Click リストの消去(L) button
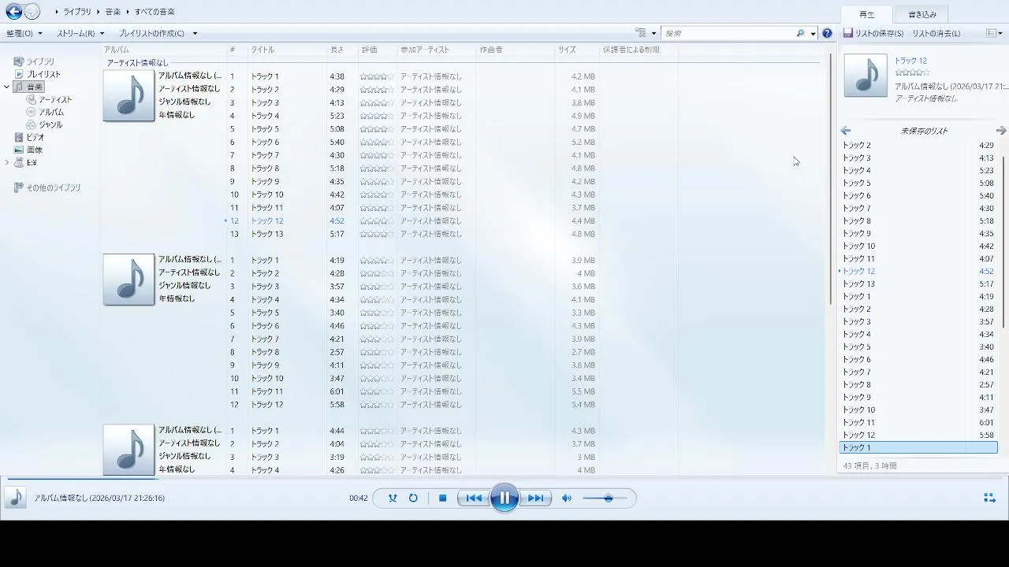1009x567 pixels. [936, 33]
